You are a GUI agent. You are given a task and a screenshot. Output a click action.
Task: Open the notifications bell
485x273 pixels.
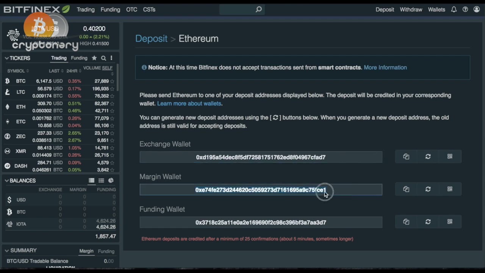(x=454, y=9)
